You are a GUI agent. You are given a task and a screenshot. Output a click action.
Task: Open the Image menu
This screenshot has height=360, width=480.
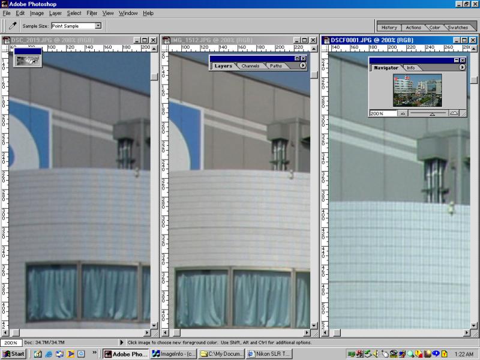(x=37, y=13)
